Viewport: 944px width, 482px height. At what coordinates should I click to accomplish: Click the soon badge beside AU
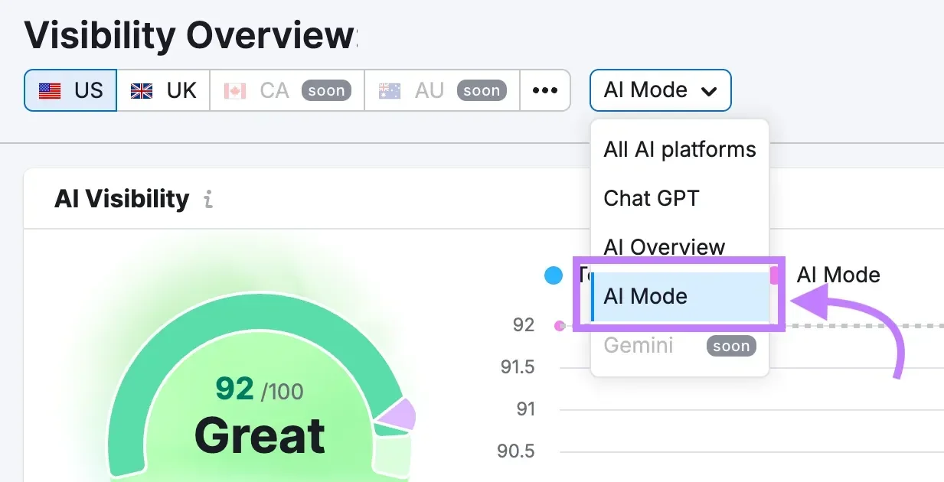coord(482,91)
